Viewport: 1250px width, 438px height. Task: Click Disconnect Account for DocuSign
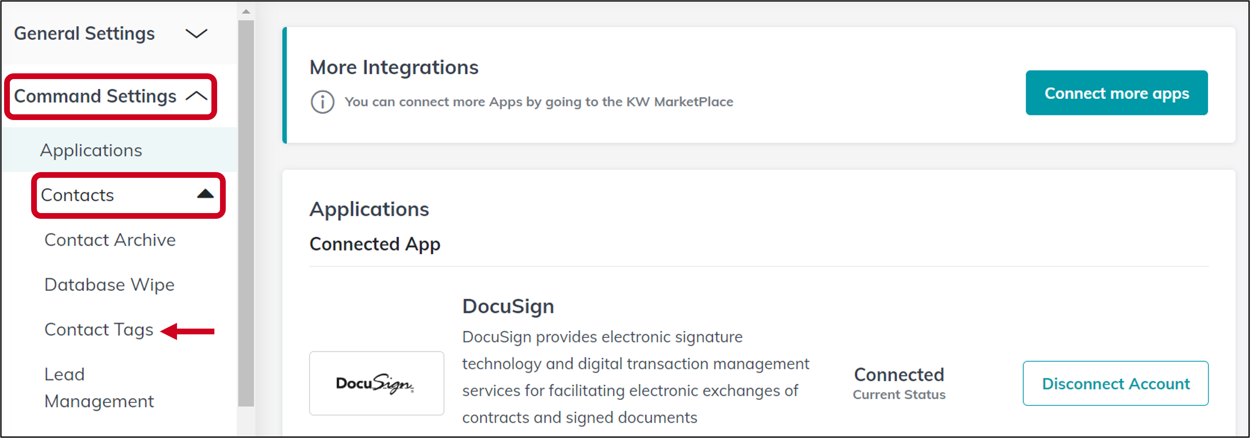[1116, 383]
